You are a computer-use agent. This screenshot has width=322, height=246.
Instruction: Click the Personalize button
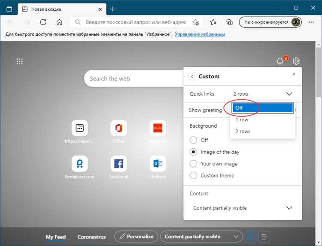pos(136,237)
